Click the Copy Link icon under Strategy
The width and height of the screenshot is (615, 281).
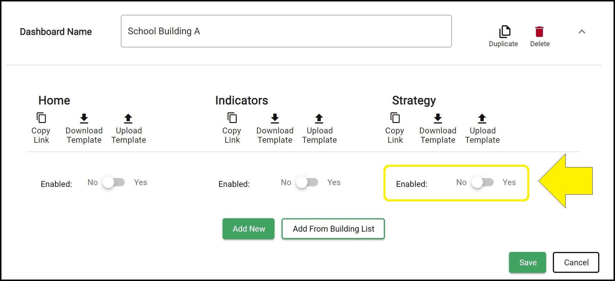395,118
